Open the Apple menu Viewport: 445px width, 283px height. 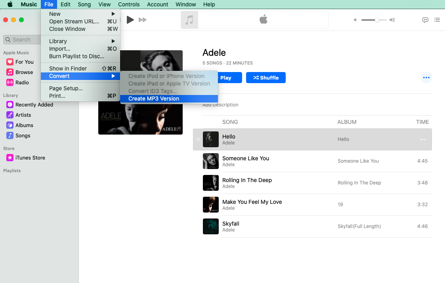point(10,4)
